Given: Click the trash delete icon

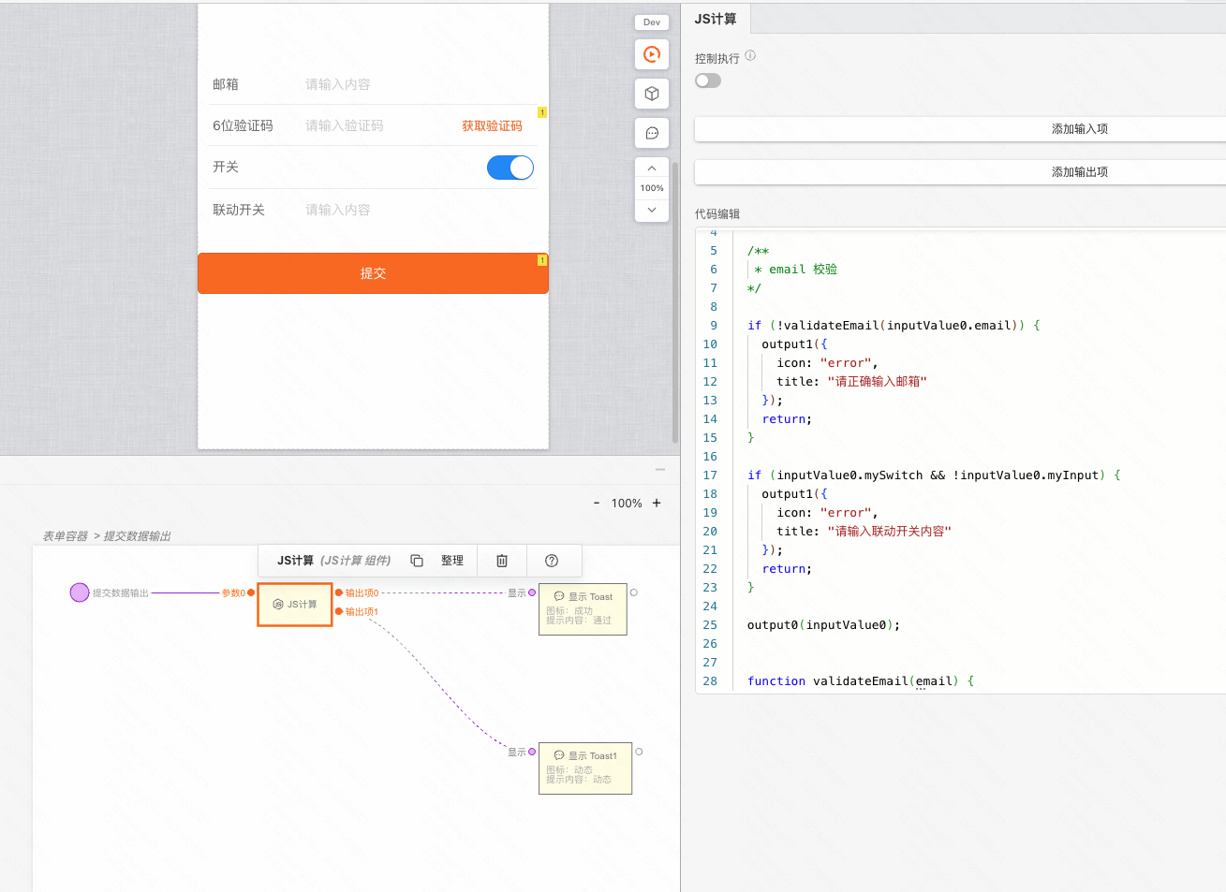Looking at the screenshot, I should (x=502, y=561).
